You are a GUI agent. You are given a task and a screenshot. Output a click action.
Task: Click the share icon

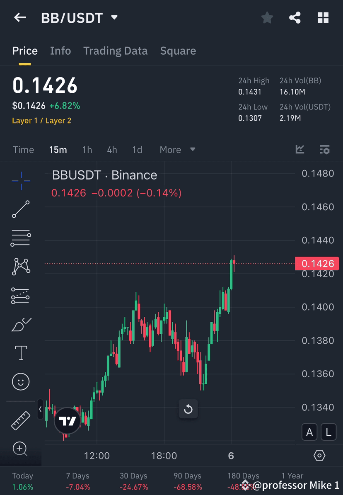point(295,17)
